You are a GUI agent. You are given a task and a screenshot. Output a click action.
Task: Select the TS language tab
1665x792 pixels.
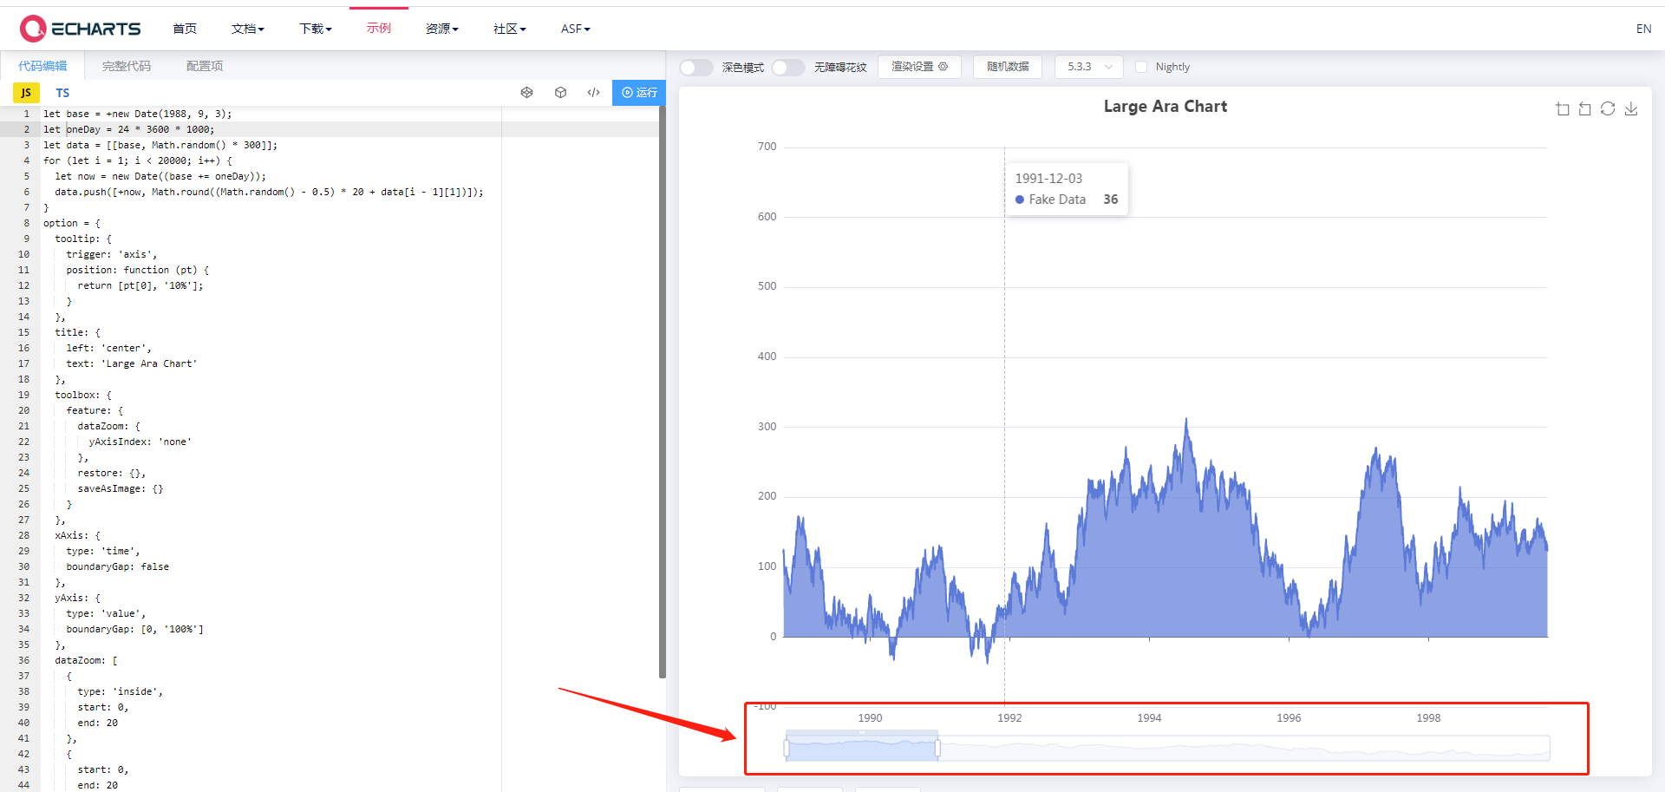[62, 93]
